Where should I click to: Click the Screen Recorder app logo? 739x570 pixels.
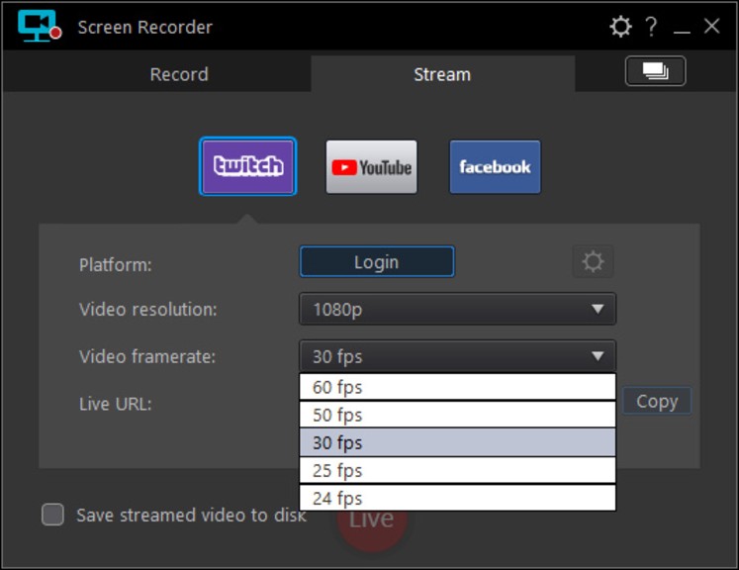(40, 26)
